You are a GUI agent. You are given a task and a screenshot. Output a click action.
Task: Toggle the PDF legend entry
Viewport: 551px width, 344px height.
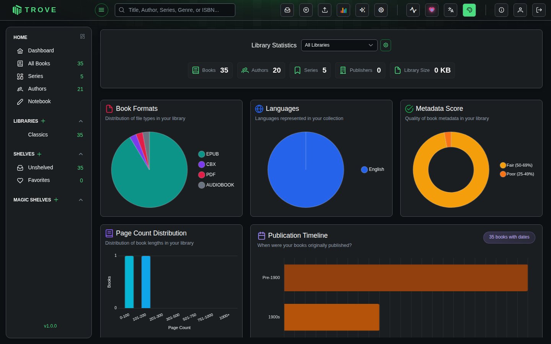click(207, 175)
